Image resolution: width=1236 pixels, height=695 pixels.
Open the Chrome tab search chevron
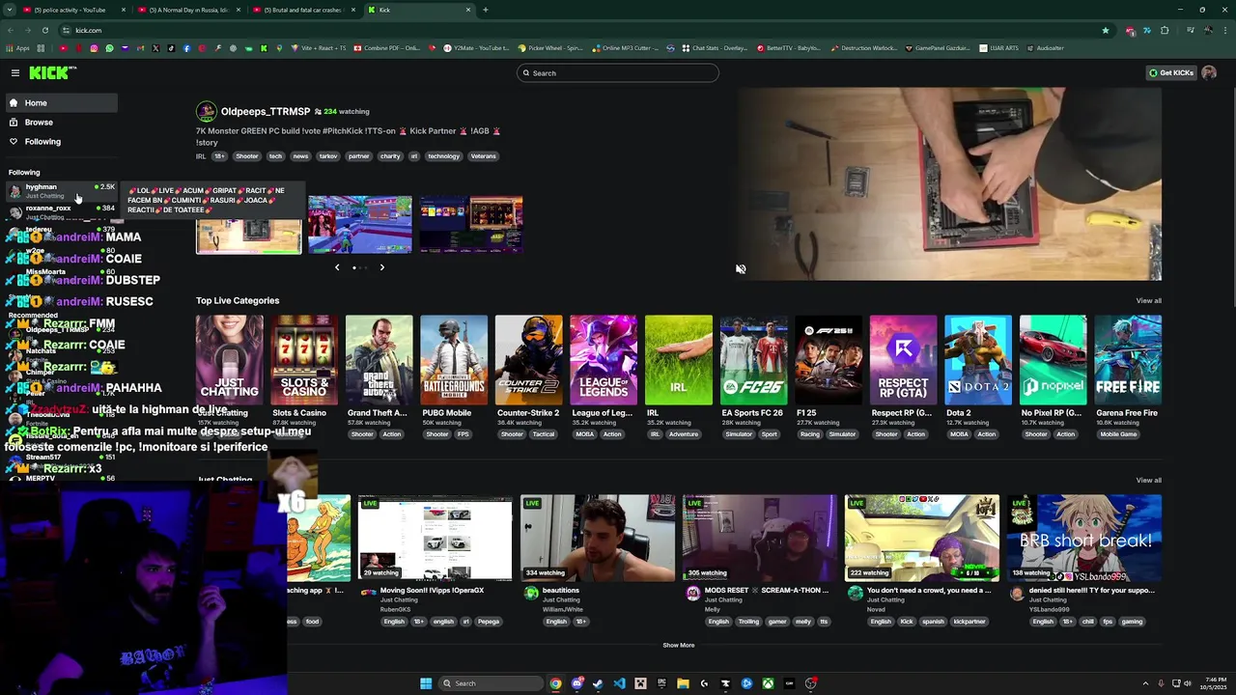click(11, 10)
